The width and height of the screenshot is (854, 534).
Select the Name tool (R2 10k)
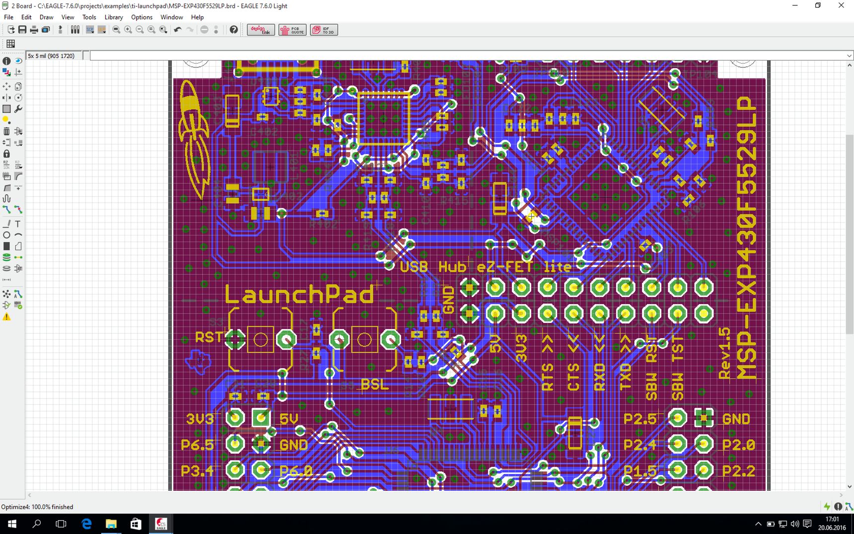[6, 165]
